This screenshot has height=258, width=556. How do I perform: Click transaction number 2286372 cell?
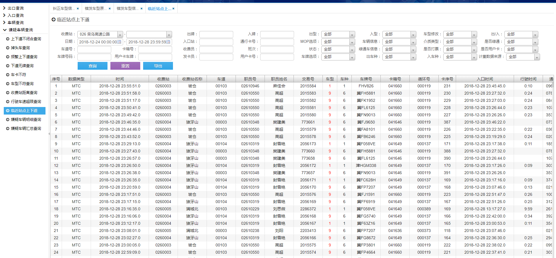308,209
